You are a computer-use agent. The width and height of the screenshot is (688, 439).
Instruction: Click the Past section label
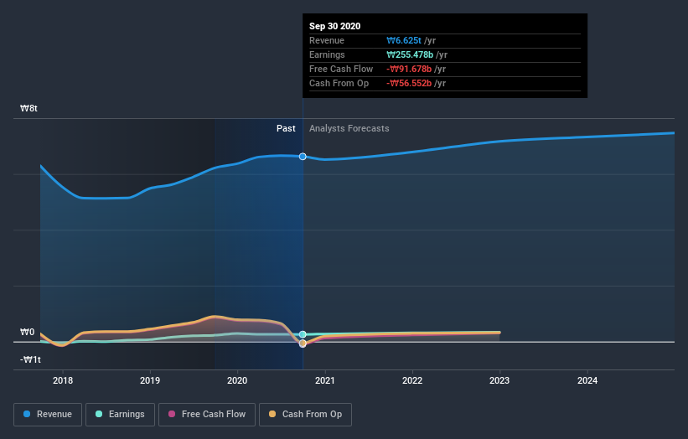tap(286, 128)
